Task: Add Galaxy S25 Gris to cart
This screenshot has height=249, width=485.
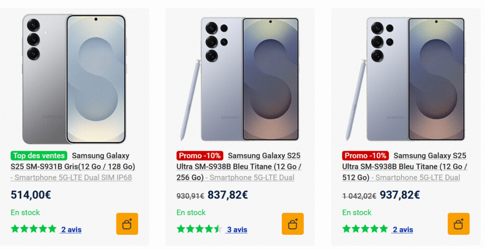Action: click(x=127, y=224)
